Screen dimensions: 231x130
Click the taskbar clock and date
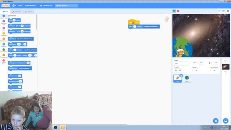point(224,127)
